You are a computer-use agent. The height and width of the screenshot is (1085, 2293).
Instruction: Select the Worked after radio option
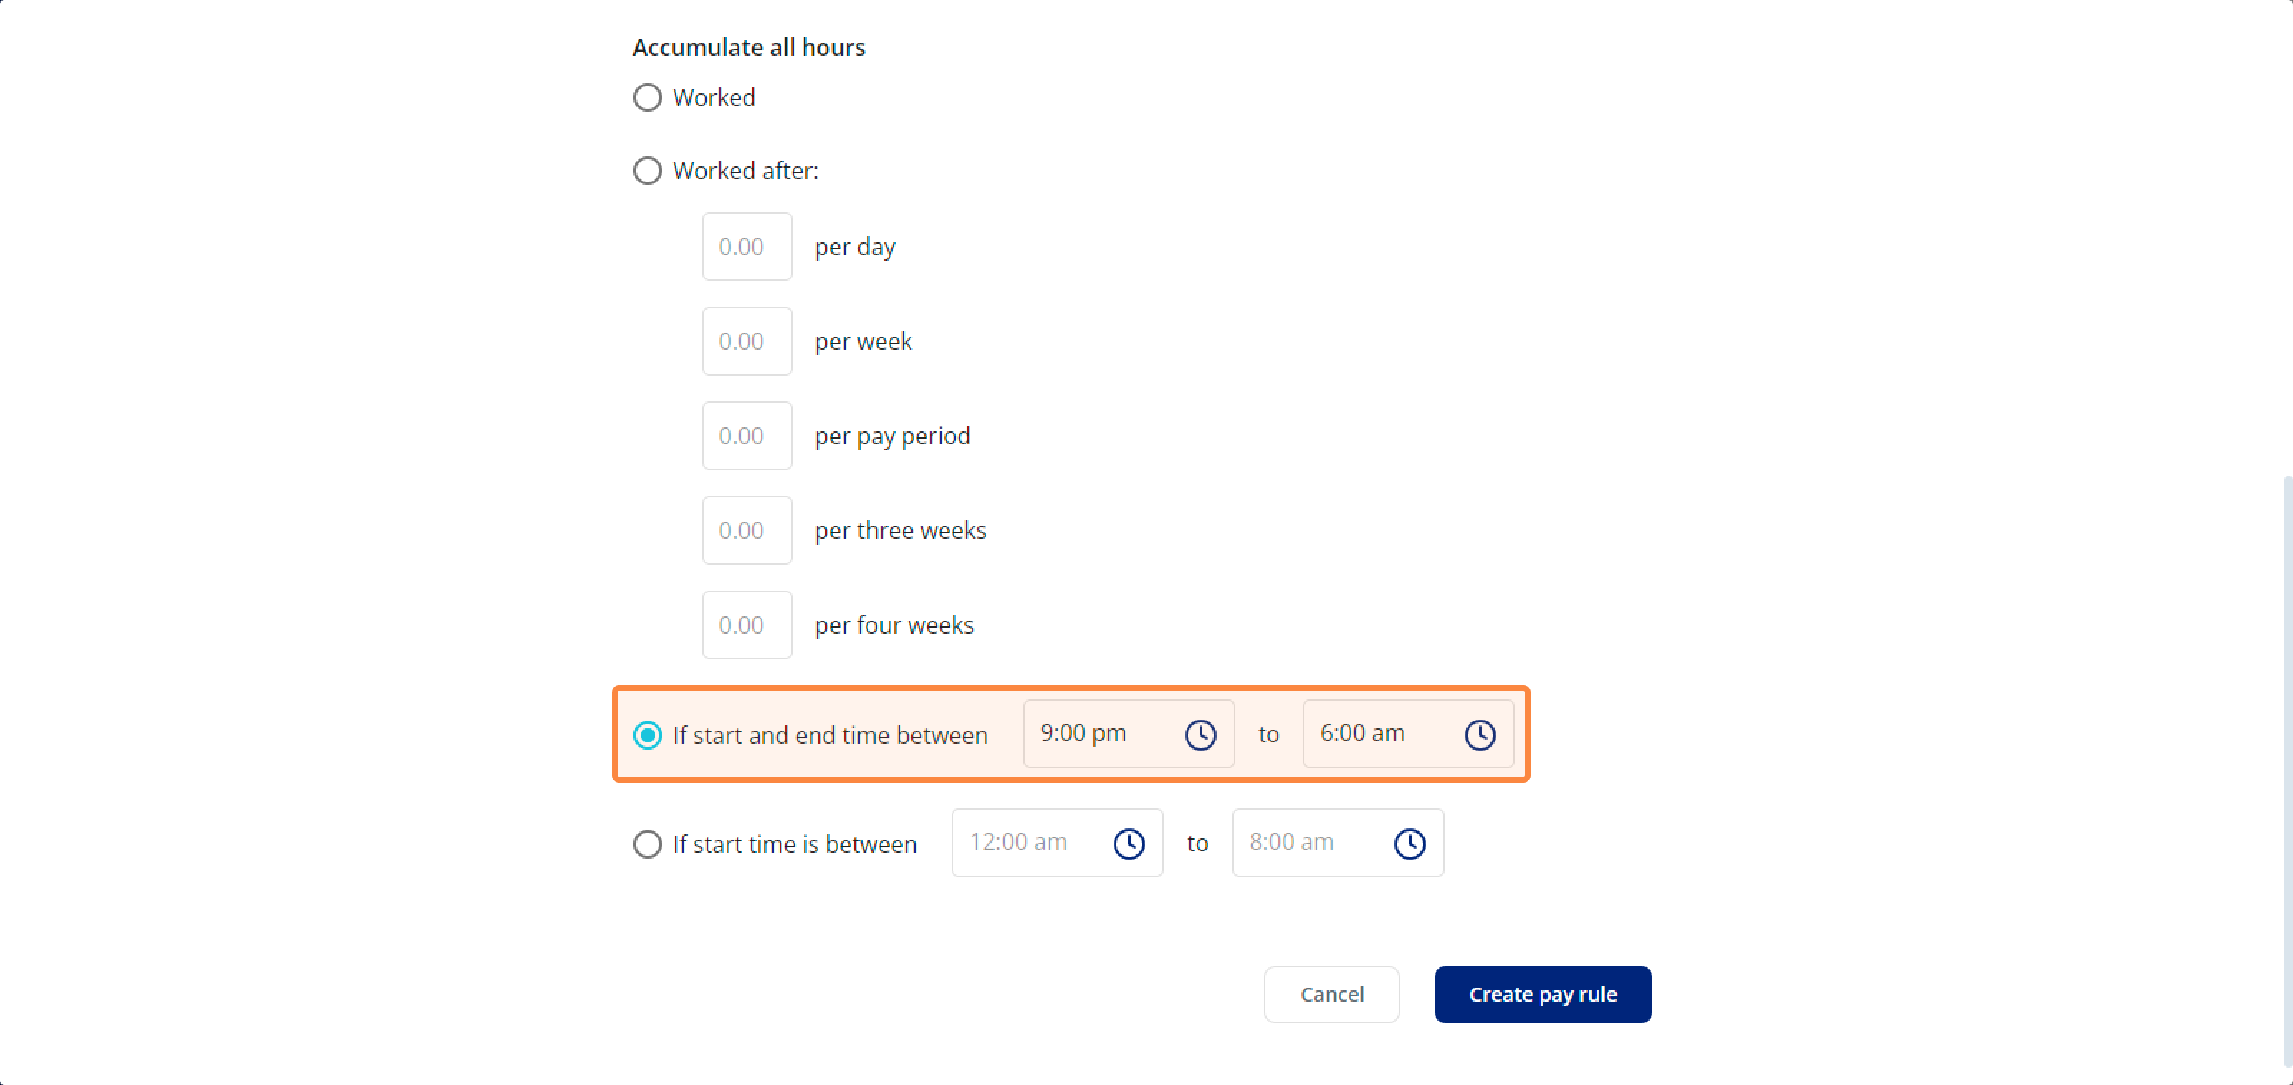tap(647, 170)
